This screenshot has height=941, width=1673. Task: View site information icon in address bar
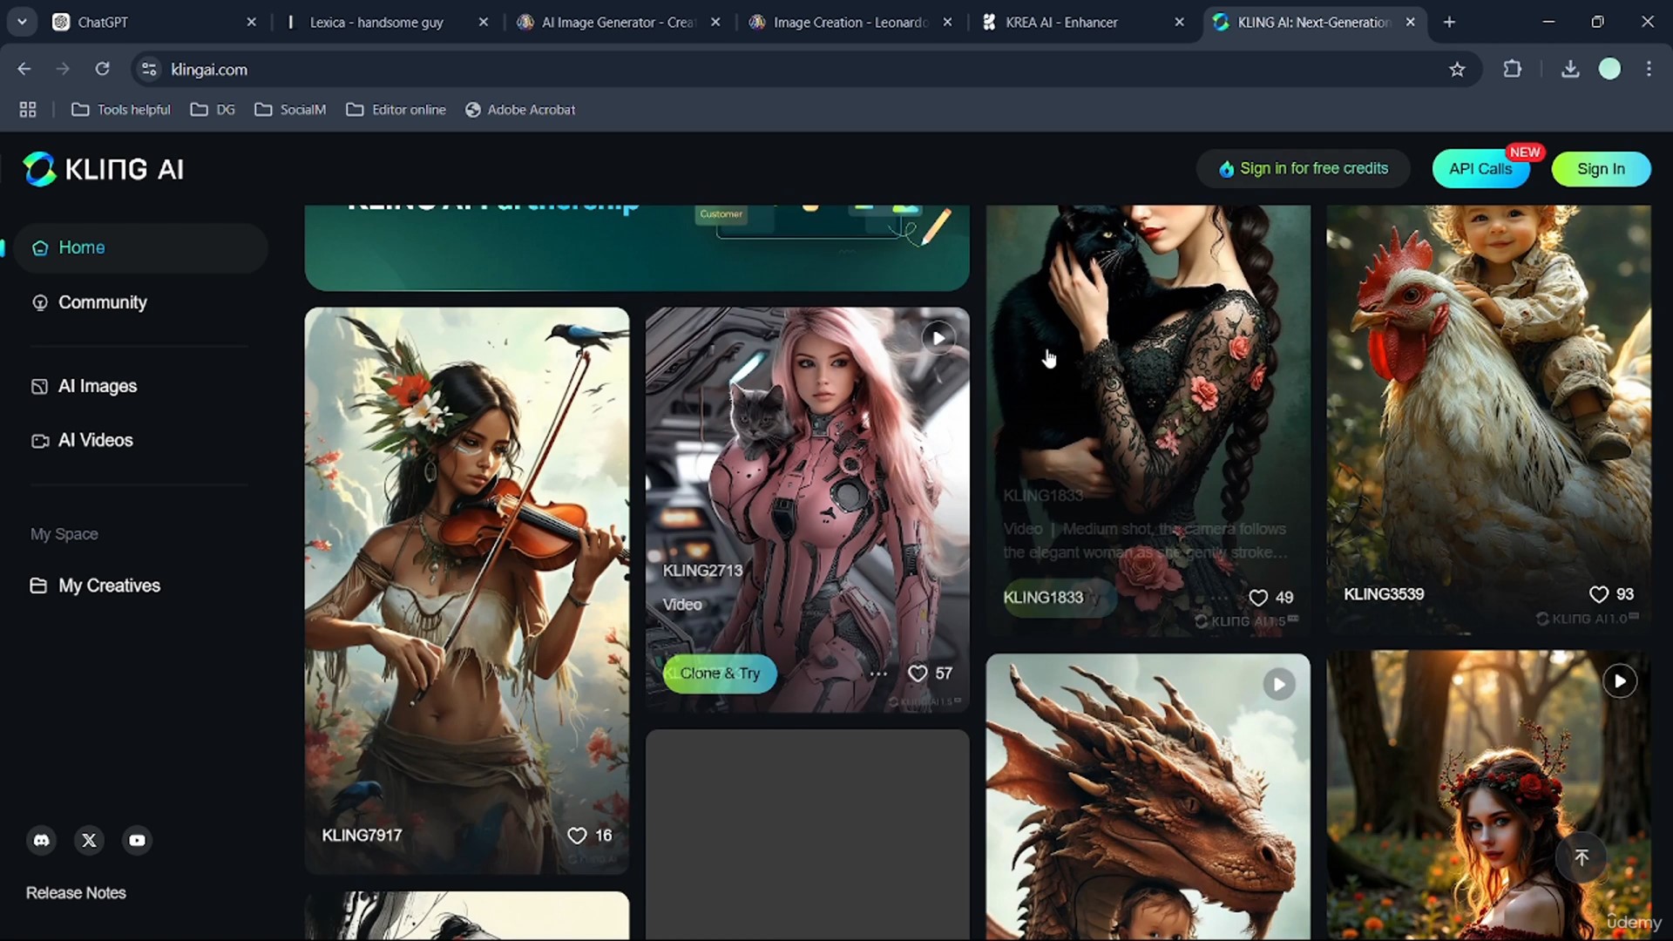149,69
